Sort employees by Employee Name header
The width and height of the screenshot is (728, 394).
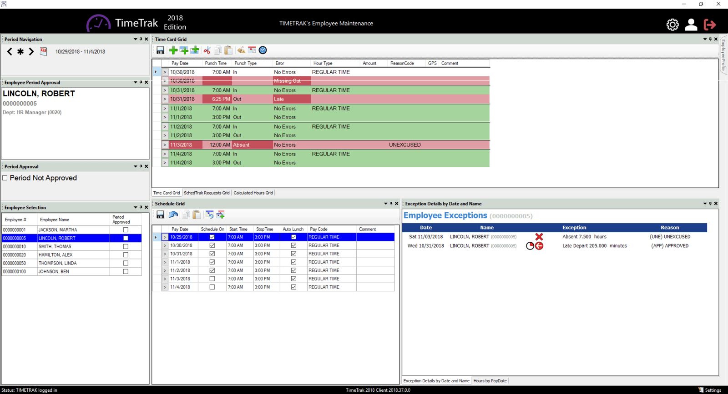[74, 219]
